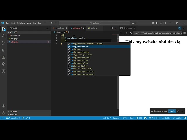The height and width of the screenshot is (140, 187).
Task: Open the Start button dropdown arrow
Action: click(x=175, y=111)
